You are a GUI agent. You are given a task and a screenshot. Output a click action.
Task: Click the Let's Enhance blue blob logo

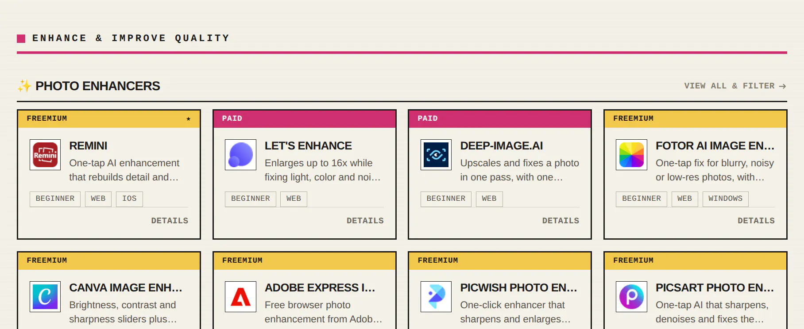pyautogui.click(x=240, y=155)
